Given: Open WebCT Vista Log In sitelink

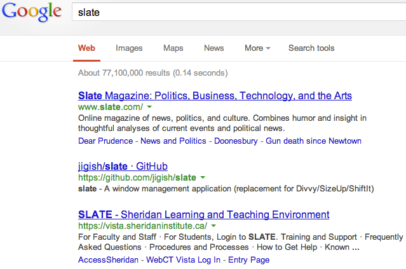Looking at the screenshot, I should [183, 260].
